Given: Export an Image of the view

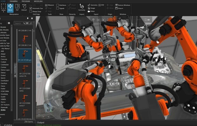Looking at the screenshot, I should (91, 8).
